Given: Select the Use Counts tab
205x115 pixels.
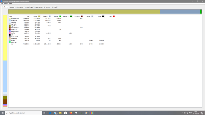Looking at the screenshot, I should click(x=5, y=7).
